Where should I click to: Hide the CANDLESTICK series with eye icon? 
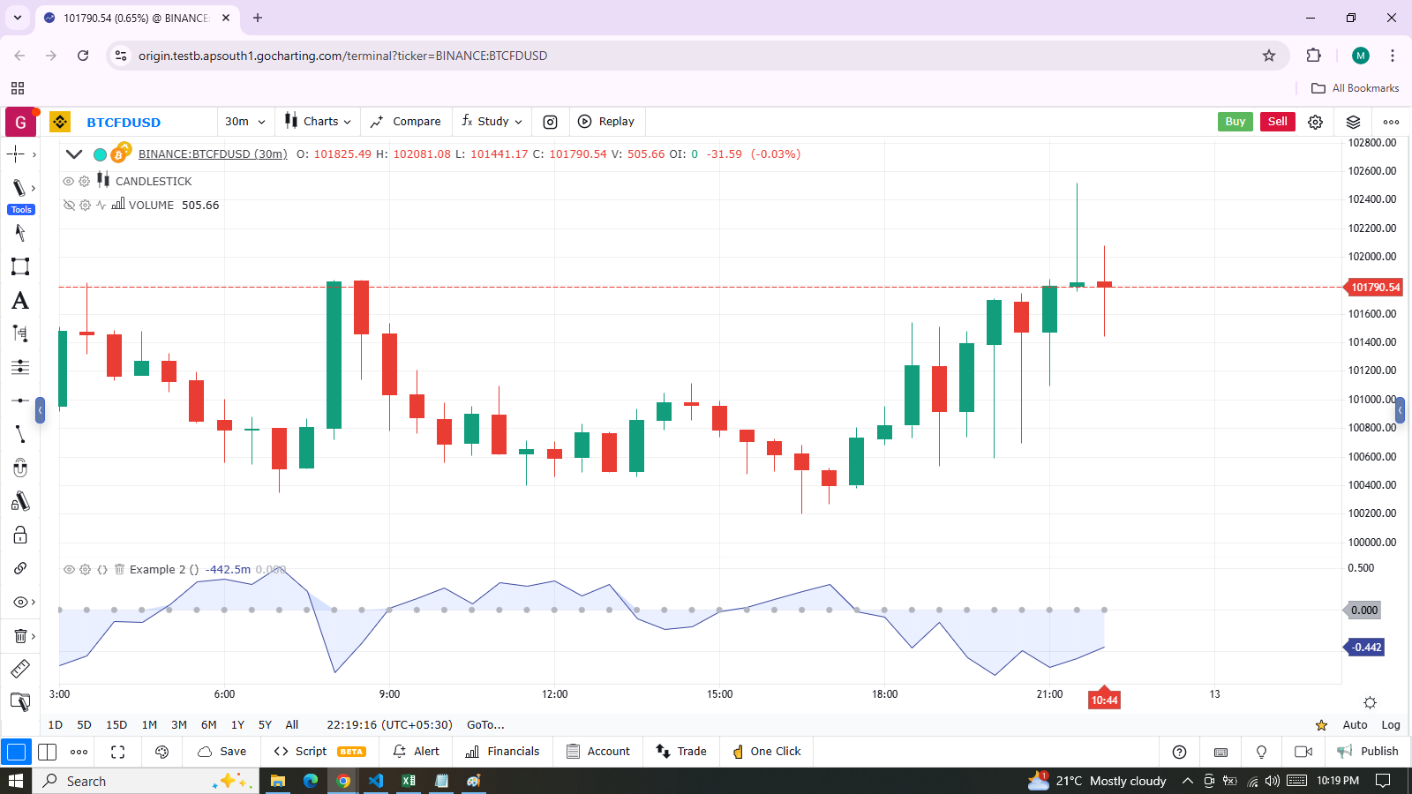(x=68, y=181)
